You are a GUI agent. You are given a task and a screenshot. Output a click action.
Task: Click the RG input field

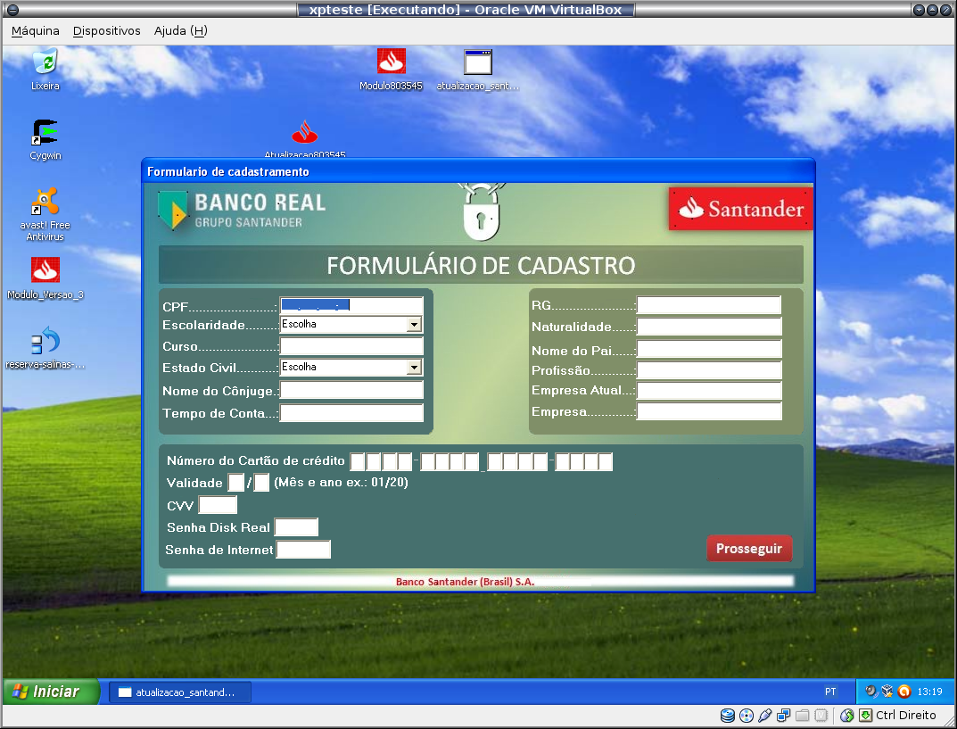(708, 305)
